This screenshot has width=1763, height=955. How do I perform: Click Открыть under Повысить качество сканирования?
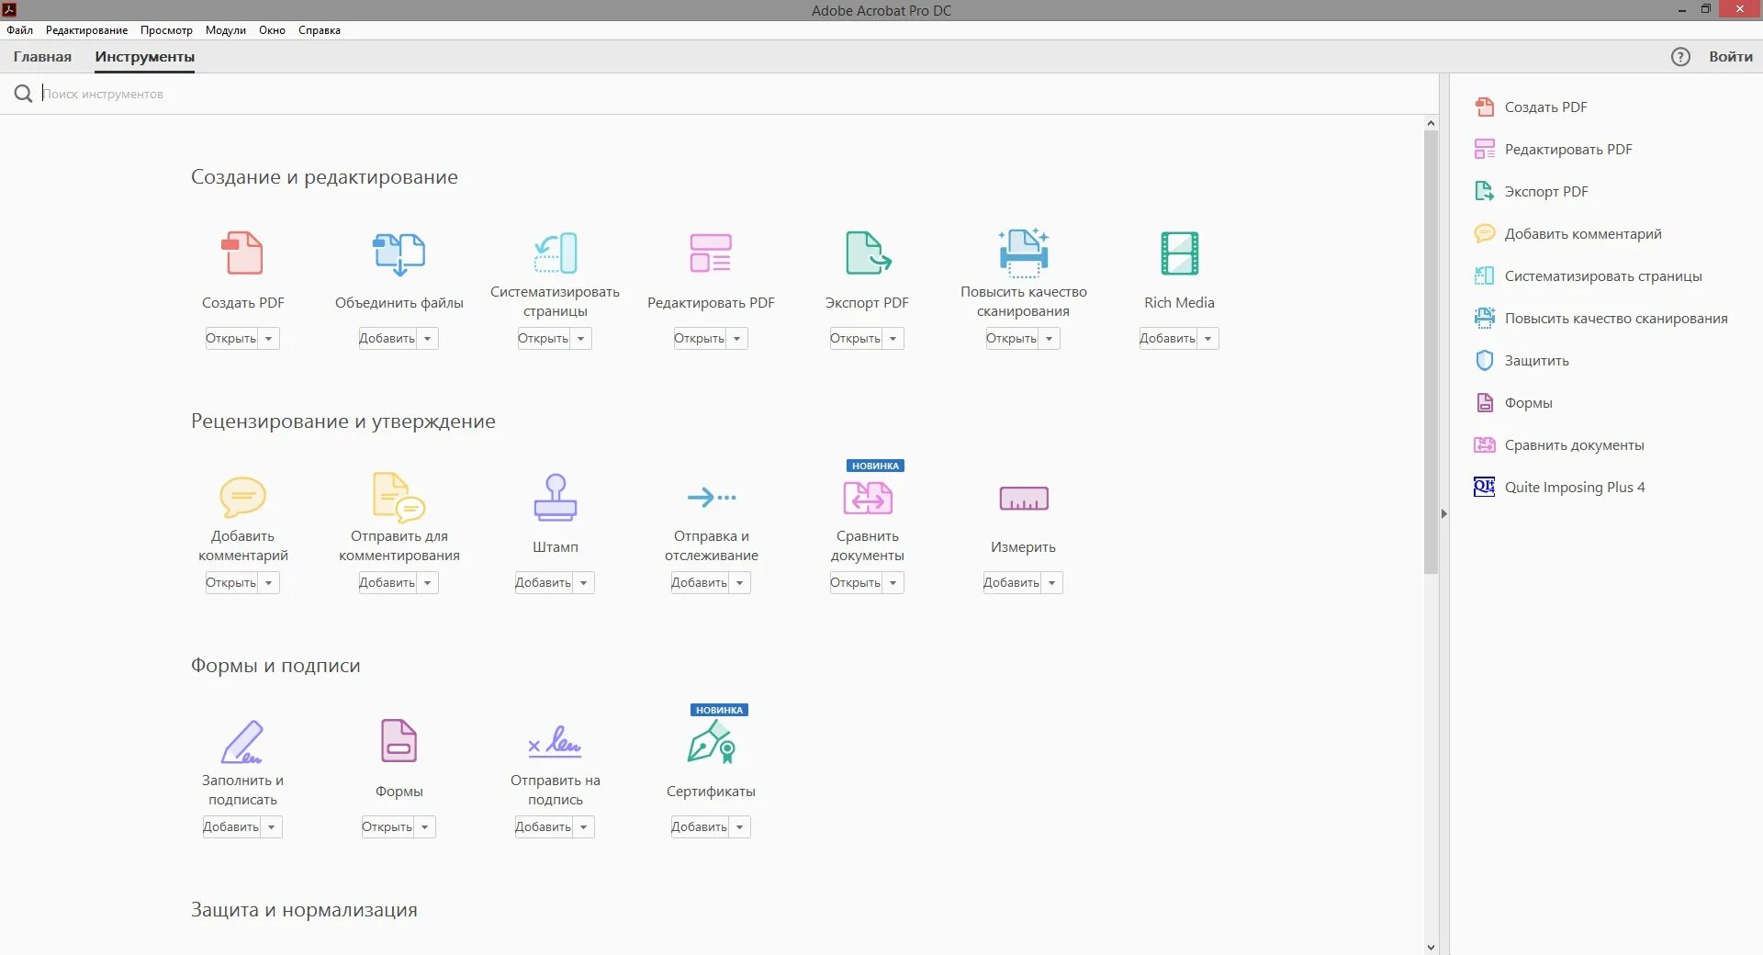1012,339
